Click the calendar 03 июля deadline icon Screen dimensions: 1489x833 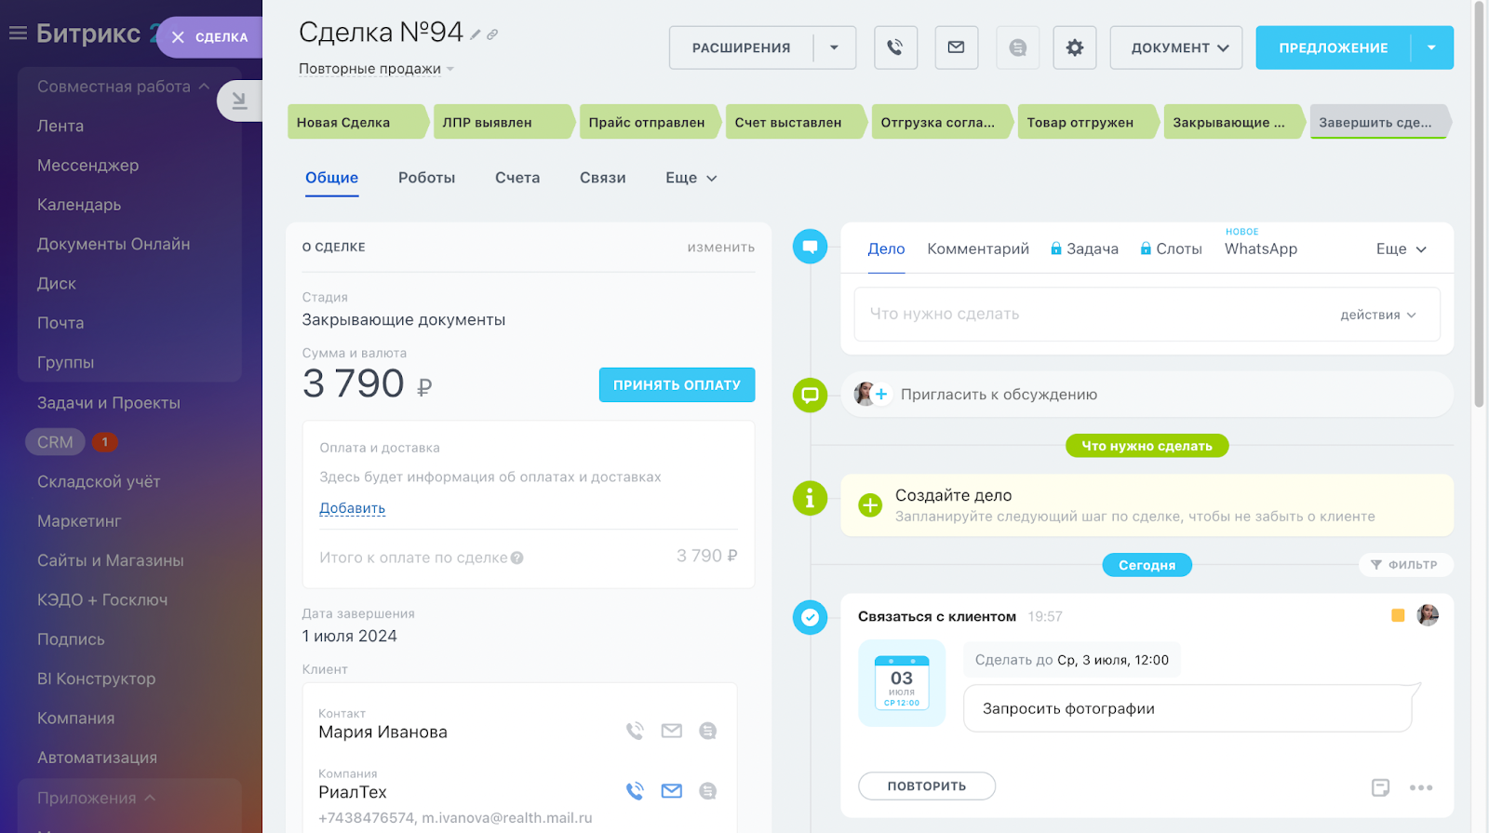pos(902,682)
